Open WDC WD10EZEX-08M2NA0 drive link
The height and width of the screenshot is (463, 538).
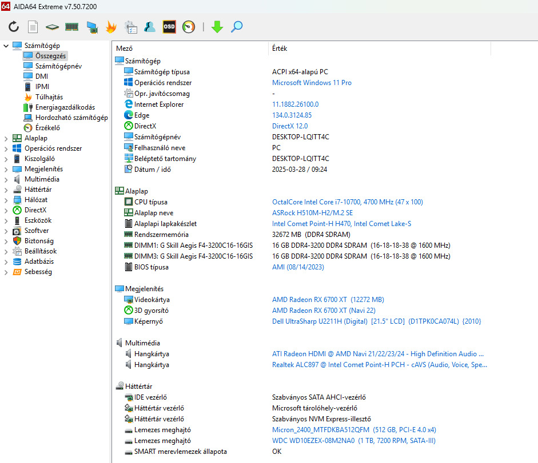pos(354,441)
